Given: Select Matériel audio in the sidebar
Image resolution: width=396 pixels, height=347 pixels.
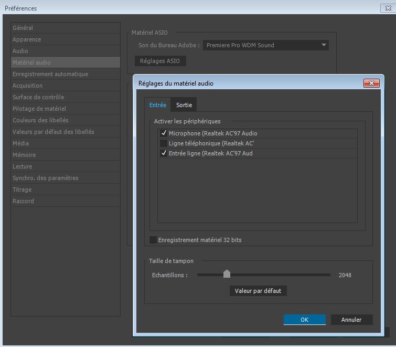Looking at the screenshot, I should (x=66, y=62).
